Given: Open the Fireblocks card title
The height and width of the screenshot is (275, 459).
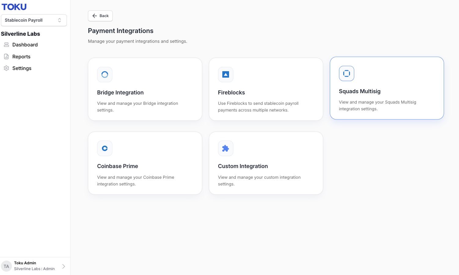Looking at the screenshot, I should pos(231,93).
